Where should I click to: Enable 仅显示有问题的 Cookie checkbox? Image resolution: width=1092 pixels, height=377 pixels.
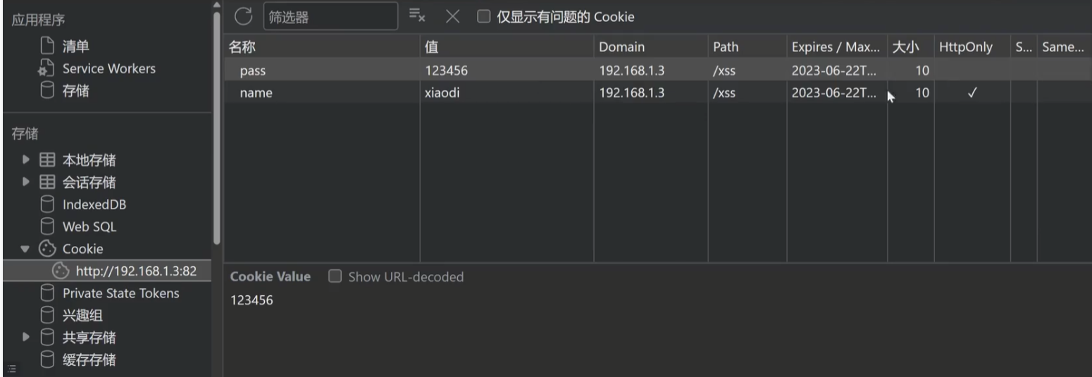coord(483,16)
